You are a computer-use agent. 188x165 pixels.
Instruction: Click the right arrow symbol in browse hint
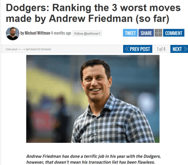click(24, 49)
